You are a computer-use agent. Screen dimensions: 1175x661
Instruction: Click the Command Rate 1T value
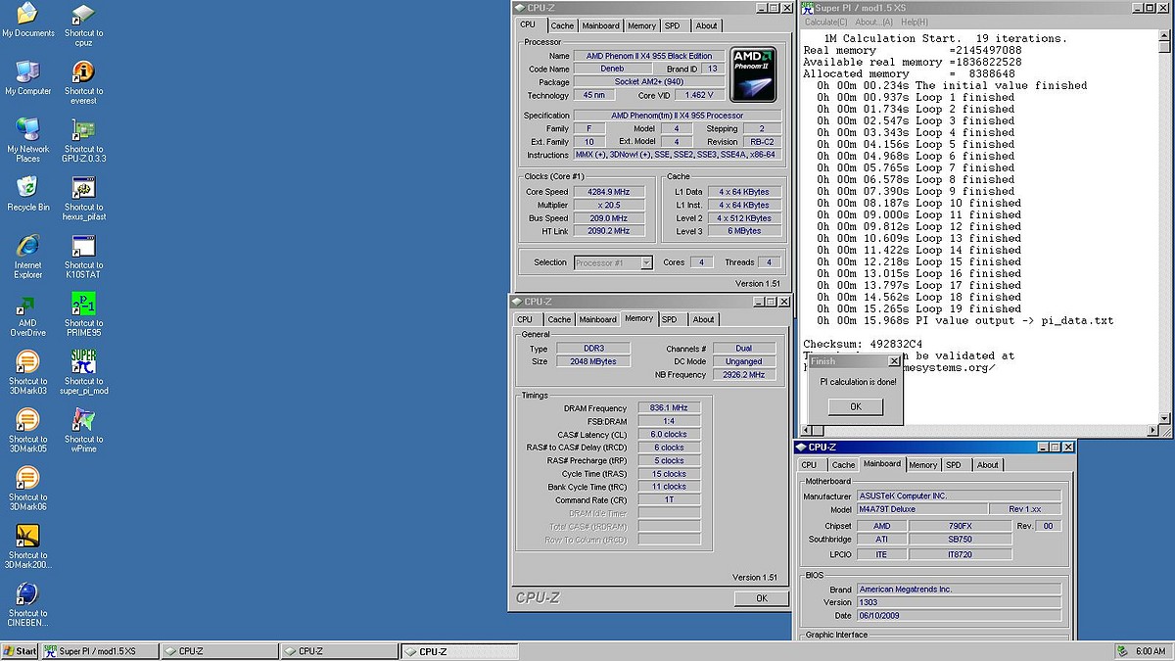669,499
